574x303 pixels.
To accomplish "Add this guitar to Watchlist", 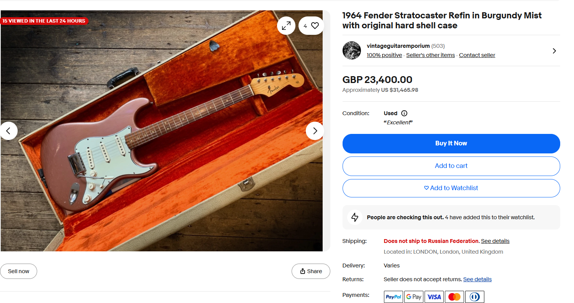I will coord(451,188).
